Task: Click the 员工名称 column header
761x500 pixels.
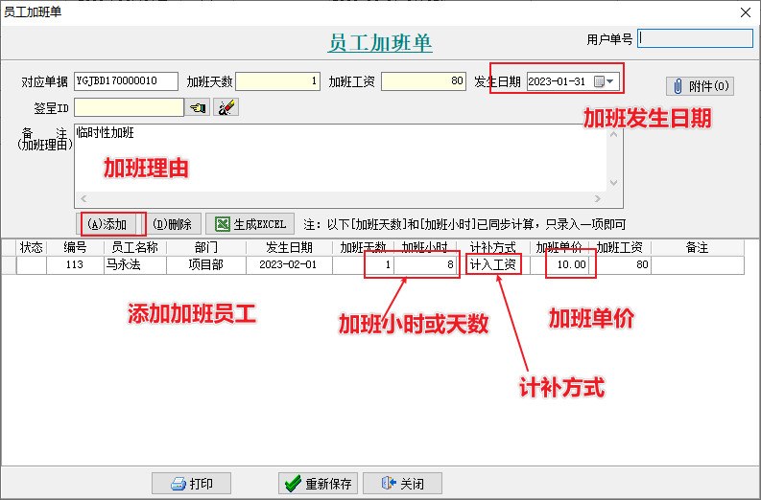Action: (x=134, y=248)
